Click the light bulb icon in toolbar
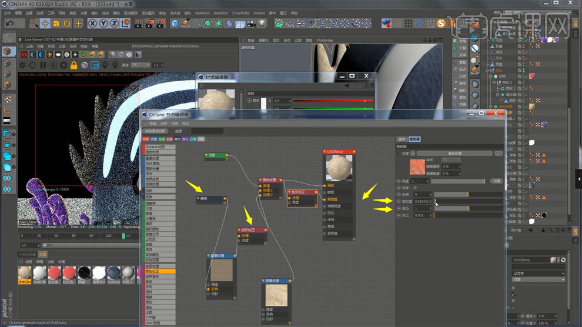This screenshot has width=582, height=327. (x=262, y=24)
